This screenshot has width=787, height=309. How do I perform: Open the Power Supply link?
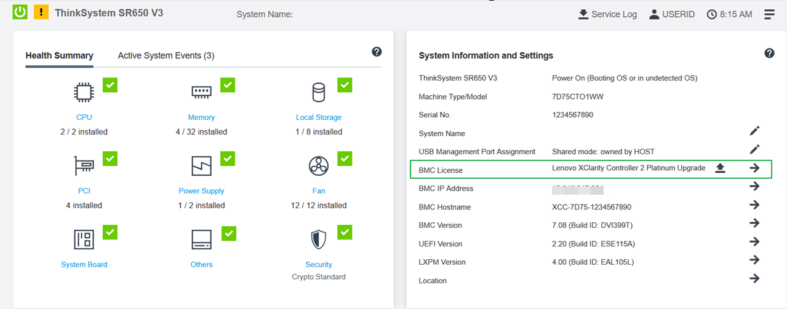[x=201, y=191]
